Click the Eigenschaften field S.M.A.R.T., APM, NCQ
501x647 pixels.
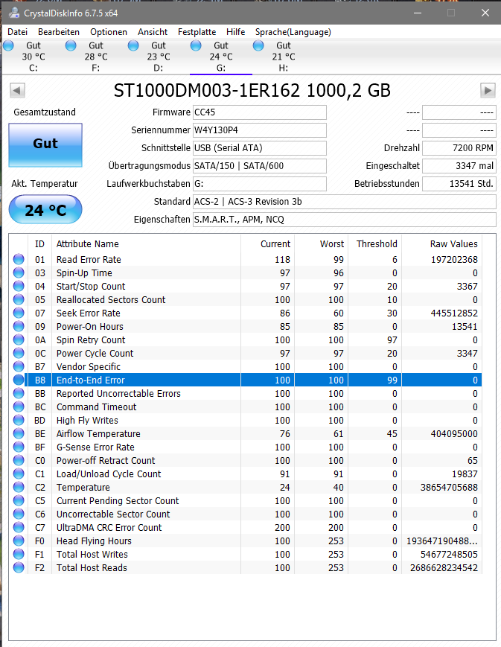tap(344, 220)
